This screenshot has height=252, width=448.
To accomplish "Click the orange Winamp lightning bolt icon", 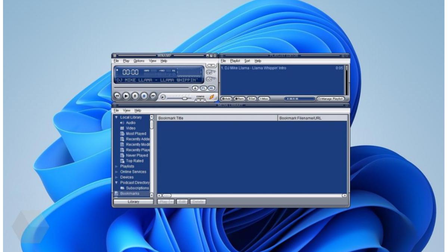I will (x=212, y=97).
